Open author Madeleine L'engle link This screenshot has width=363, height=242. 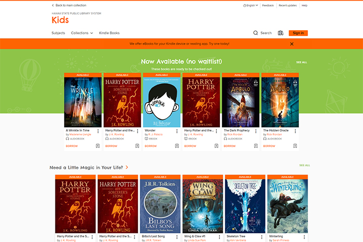point(80,135)
